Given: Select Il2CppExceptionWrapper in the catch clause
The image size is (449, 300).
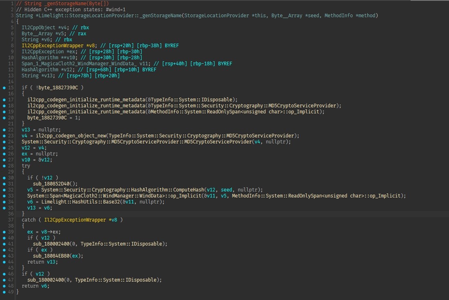Looking at the screenshot, I should [x=75, y=220].
